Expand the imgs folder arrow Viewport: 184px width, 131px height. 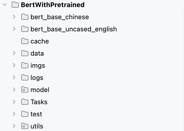[x=14, y=65]
